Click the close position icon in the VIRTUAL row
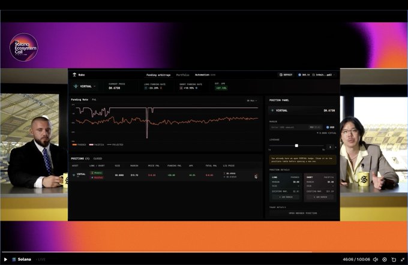408x265 pixels. click(x=256, y=177)
